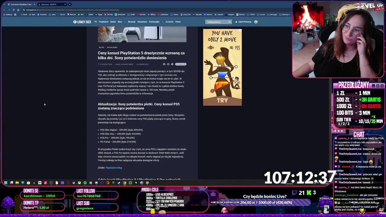Screen dimensions: 386x217
Task: Open the Recenzje section
Action: pos(132,22)
